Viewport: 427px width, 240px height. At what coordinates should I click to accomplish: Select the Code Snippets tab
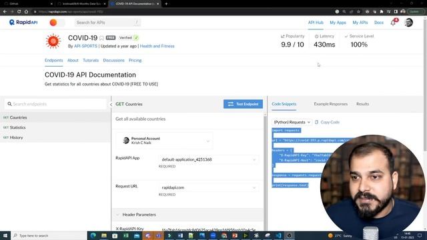pyautogui.click(x=284, y=104)
